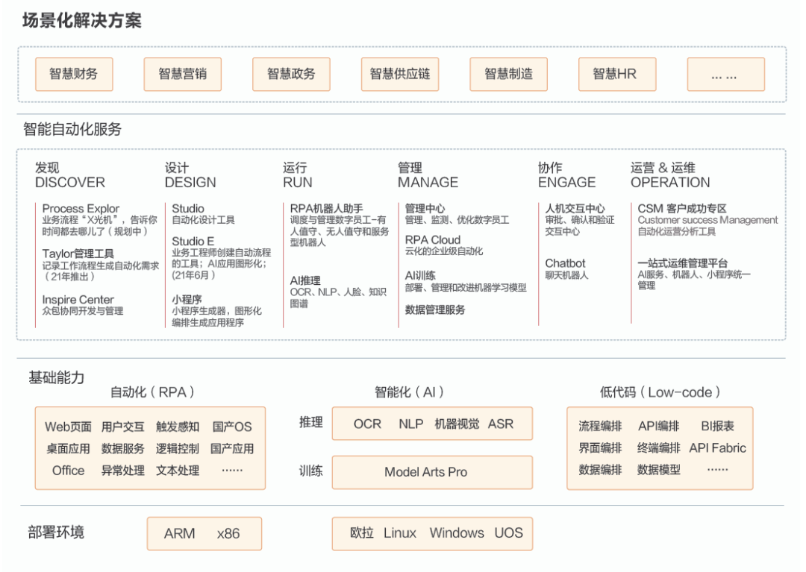Click the ellipsis box after 智慧HR
The height and width of the screenshot is (572, 806).
(725, 75)
